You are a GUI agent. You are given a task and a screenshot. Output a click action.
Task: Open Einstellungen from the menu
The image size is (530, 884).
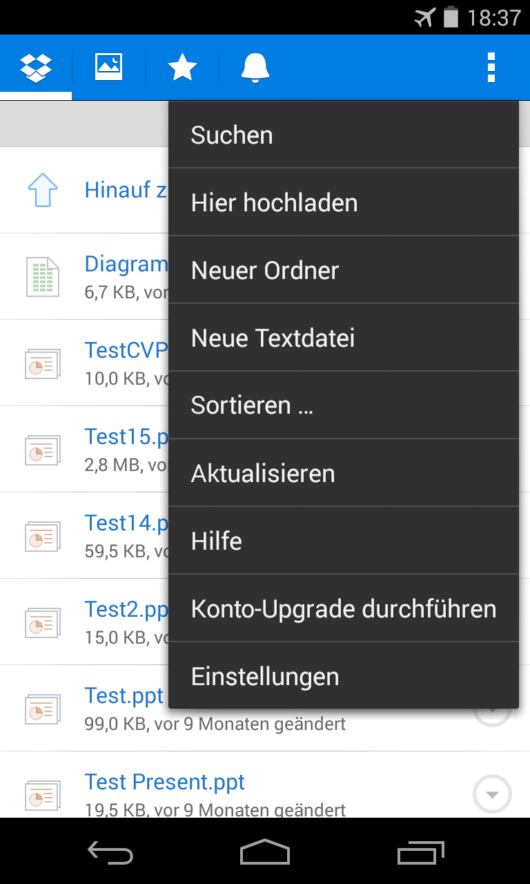(x=343, y=677)
